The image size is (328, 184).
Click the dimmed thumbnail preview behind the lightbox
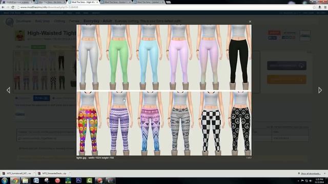[40, 72]
